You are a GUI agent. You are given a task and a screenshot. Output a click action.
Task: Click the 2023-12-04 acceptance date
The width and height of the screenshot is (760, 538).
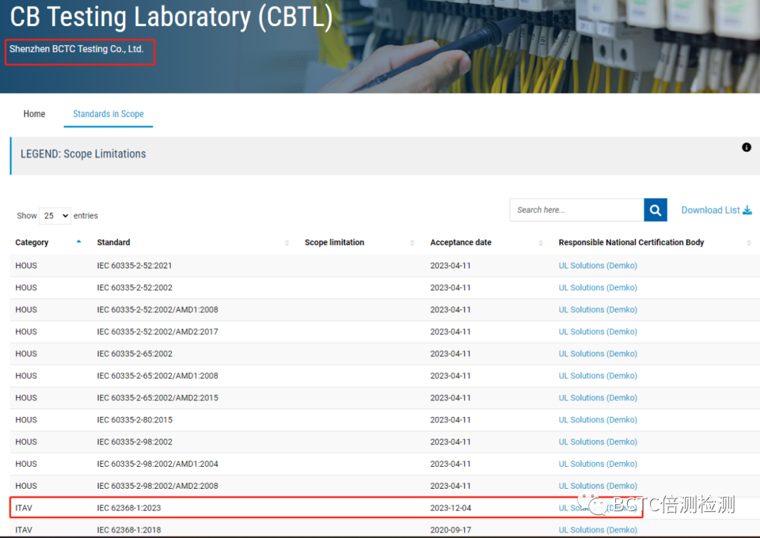tap(451, 508)
